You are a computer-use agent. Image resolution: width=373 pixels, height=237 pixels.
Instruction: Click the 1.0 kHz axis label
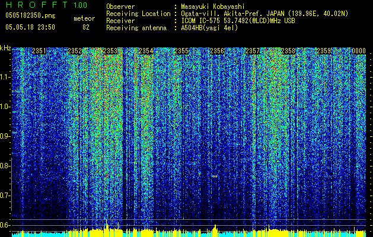(5, 107)
